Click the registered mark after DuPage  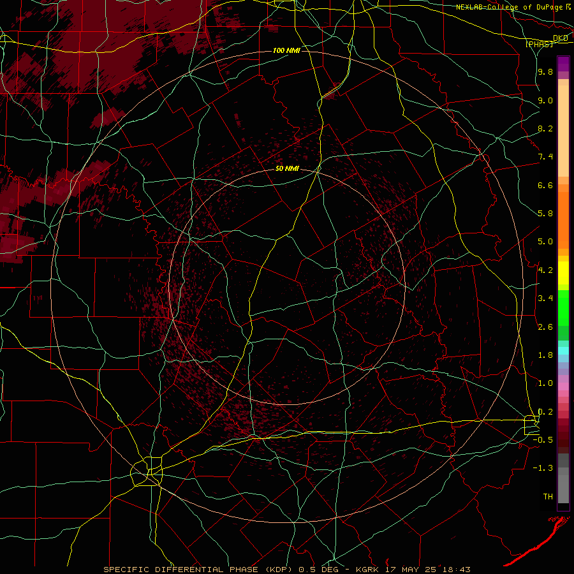(568, 6)
